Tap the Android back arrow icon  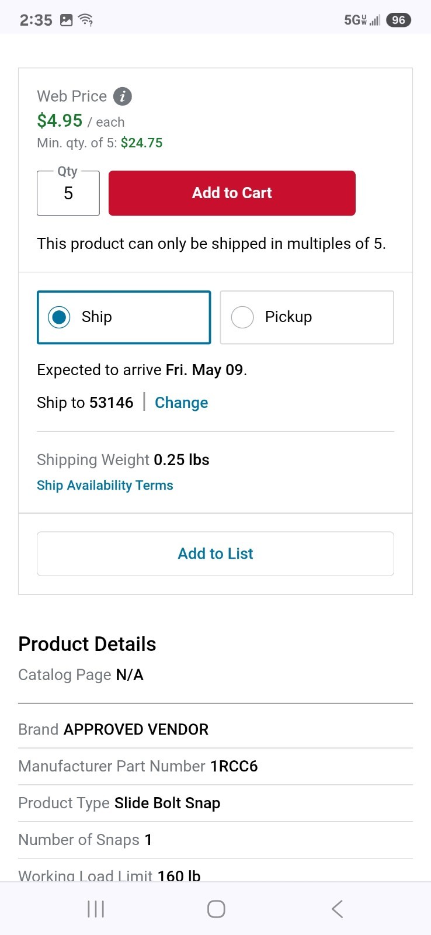click(x=337, y=909)
